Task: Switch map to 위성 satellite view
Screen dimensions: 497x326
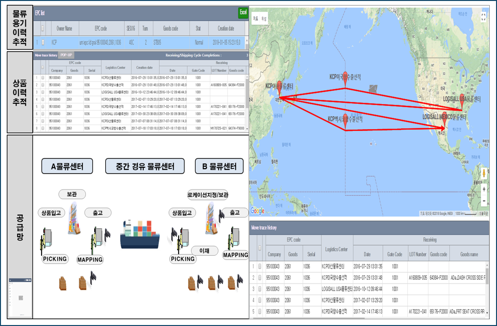Action: (264, 19)
